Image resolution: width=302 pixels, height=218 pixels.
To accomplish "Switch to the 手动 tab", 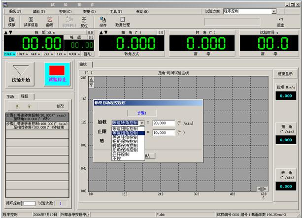I will 10,96.
